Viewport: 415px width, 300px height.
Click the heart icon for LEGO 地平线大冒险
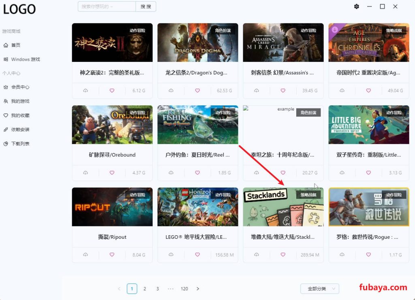coord(197,255)
